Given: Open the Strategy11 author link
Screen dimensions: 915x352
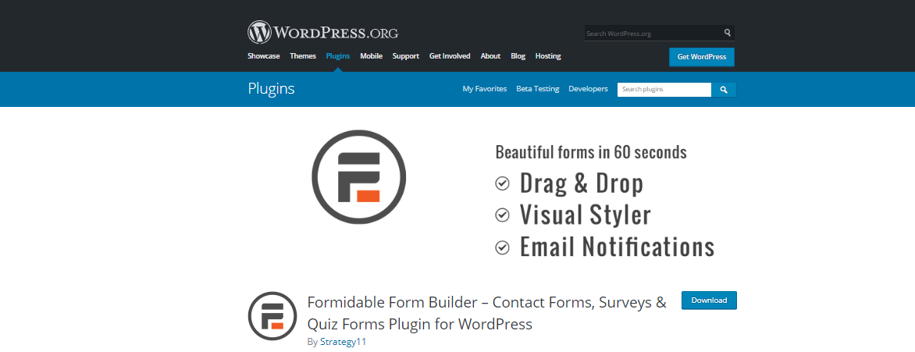Looking at the screenshot, I should pyautogui.click(x=344, y=342).
